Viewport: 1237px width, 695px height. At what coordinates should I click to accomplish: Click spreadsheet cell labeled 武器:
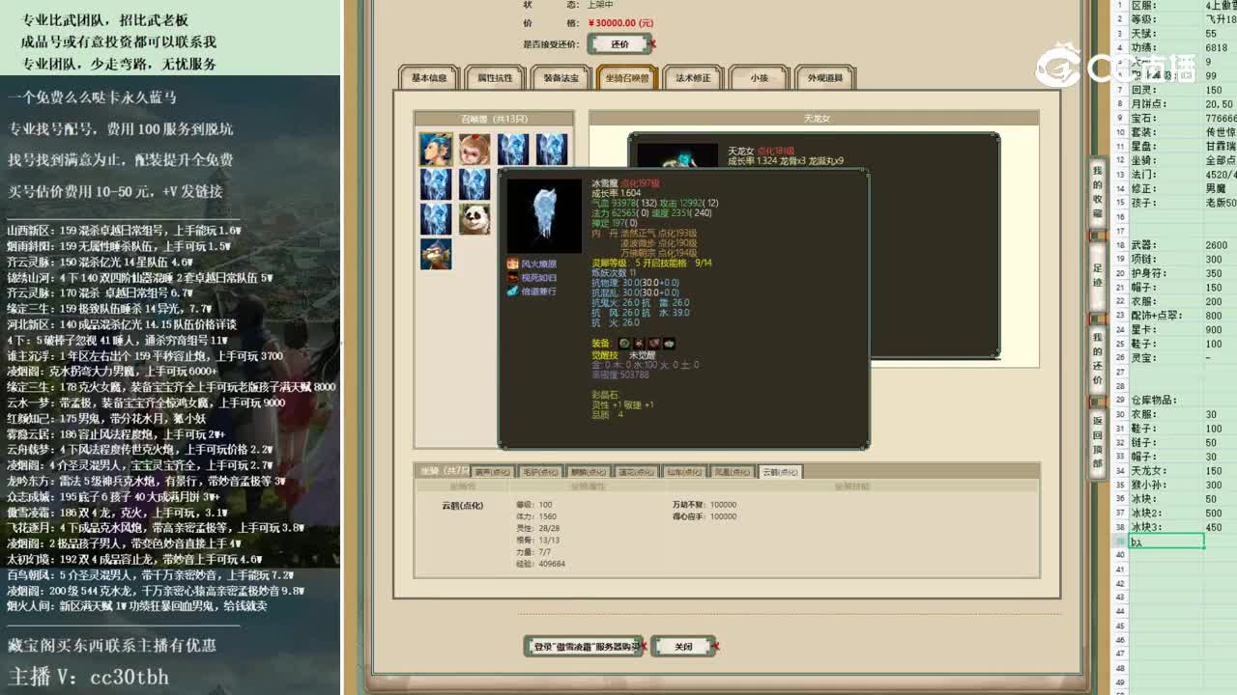[1166, 245]
